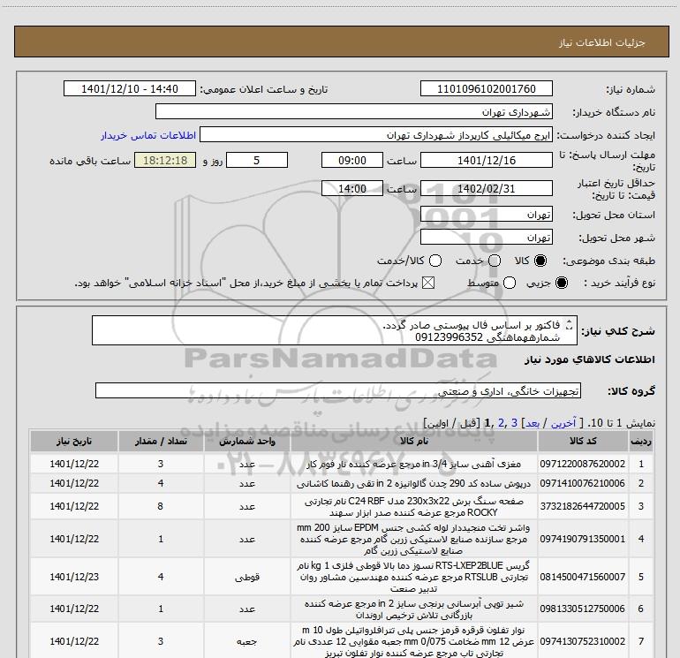Image resolution: width=680 pixels, height=658 pixels.
Task: Click the remaining days field 5
Action: pos(257,160)
